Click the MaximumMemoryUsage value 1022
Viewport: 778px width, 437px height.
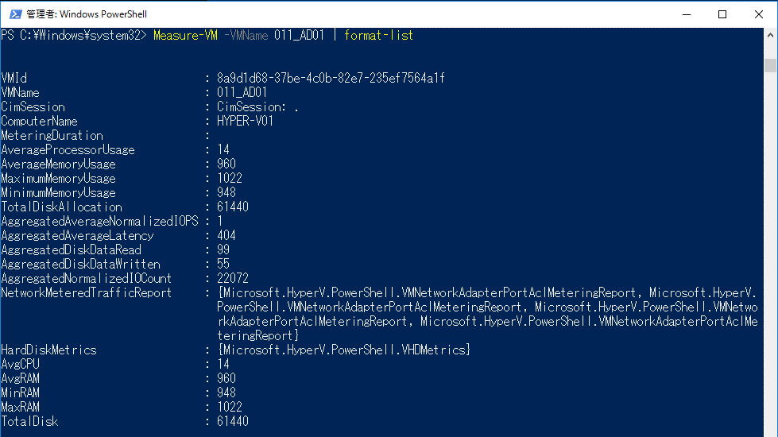click(230, 179)
